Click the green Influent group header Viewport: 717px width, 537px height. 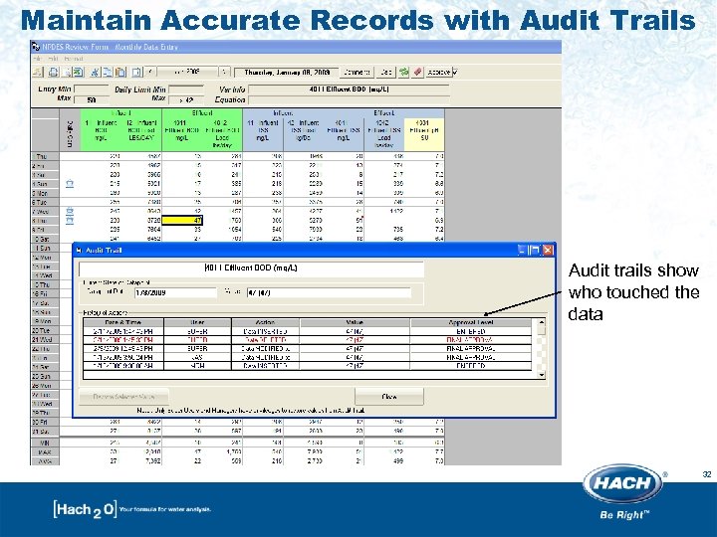(121, 112)
